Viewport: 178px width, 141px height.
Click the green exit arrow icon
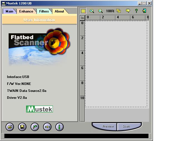[x=144, y=11]
